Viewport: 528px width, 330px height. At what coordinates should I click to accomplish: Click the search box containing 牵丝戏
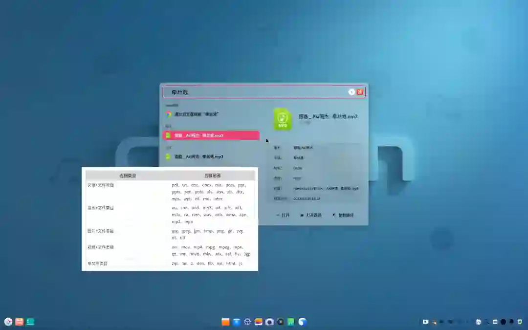tap(264, 92)
